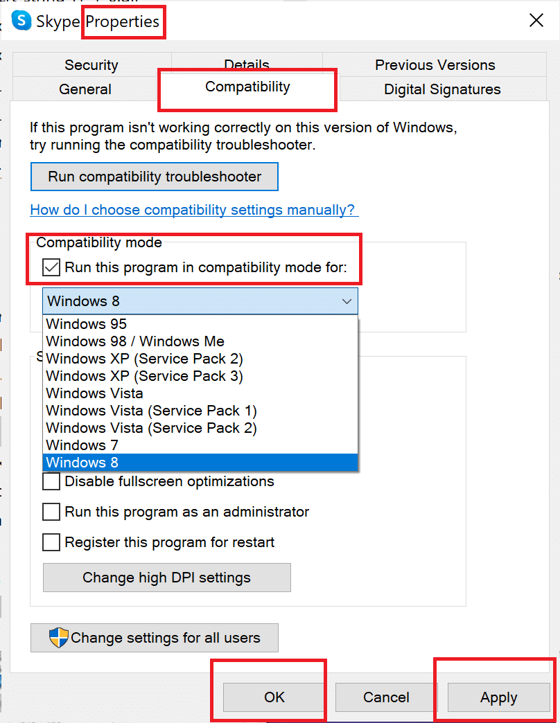Close the Skype Properties dialog

[x=536, y=21]
